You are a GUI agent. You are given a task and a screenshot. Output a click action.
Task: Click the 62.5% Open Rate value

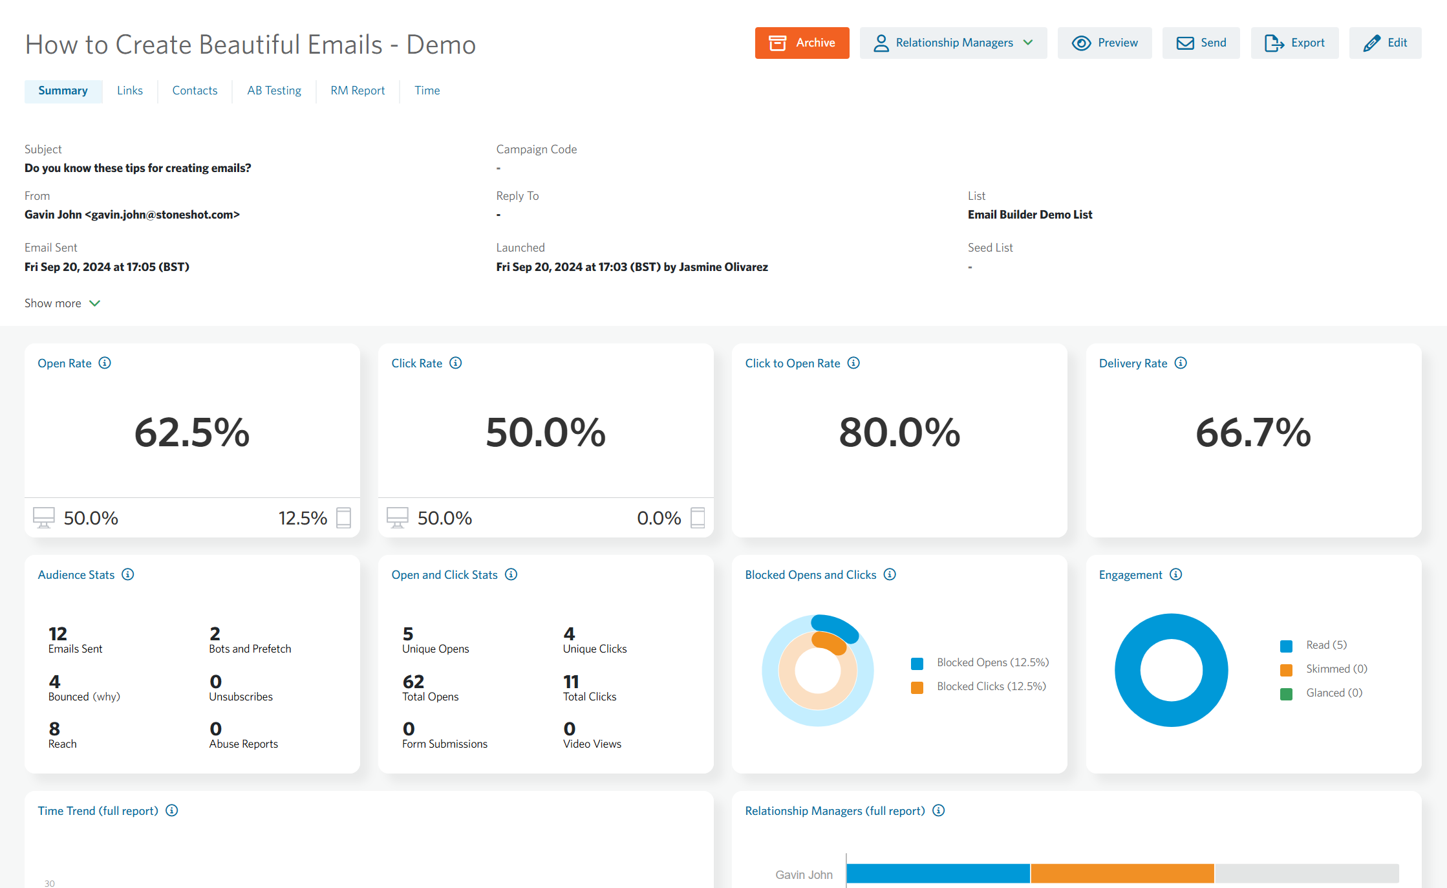click(x=192, y=432)
